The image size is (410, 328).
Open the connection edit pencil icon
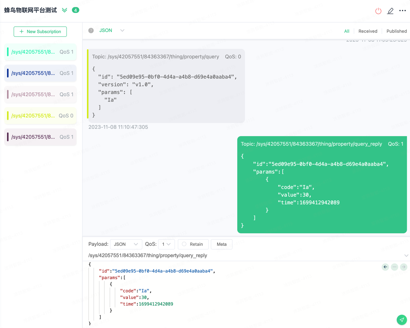pos(391,11)
